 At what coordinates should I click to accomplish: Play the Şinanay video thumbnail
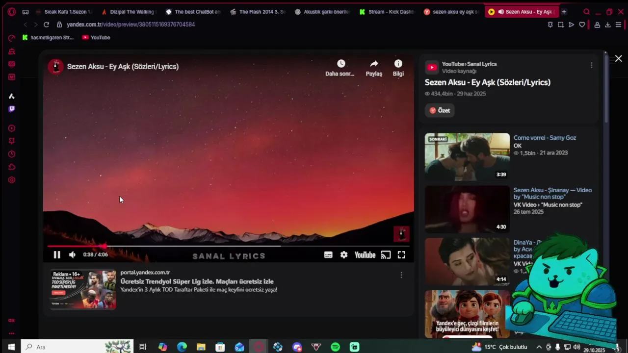click(467, 209)
